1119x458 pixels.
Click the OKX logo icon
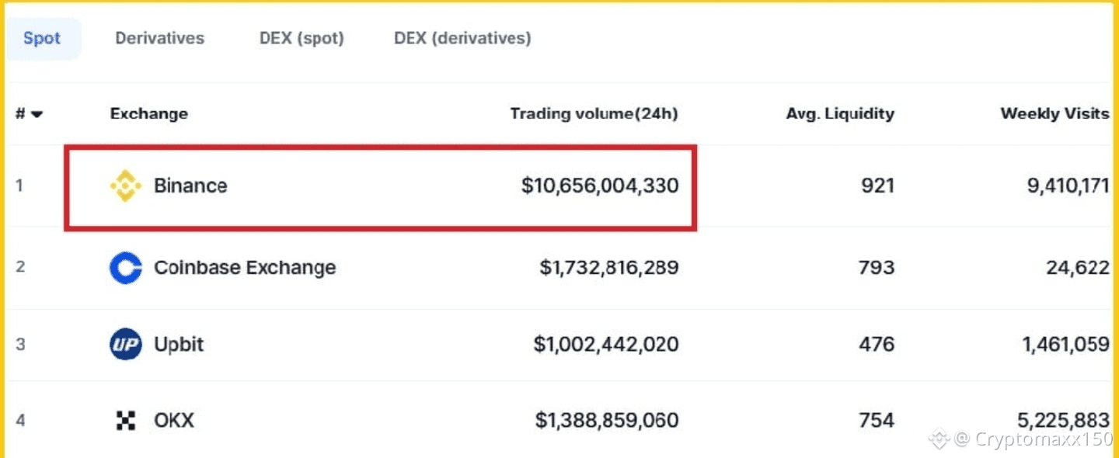pyautogui.click(x=125, y=421)
